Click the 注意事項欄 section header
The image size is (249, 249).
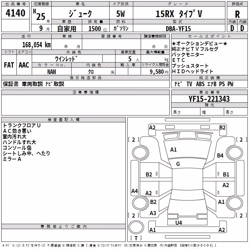point(85,92)
